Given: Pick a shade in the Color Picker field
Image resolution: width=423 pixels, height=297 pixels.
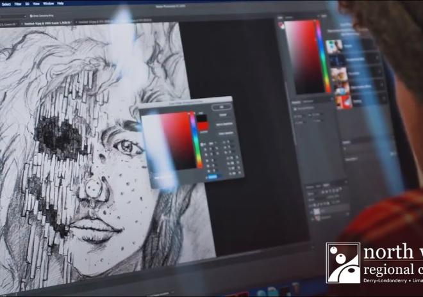Looking at the screenshot, I should pos(169,141).
